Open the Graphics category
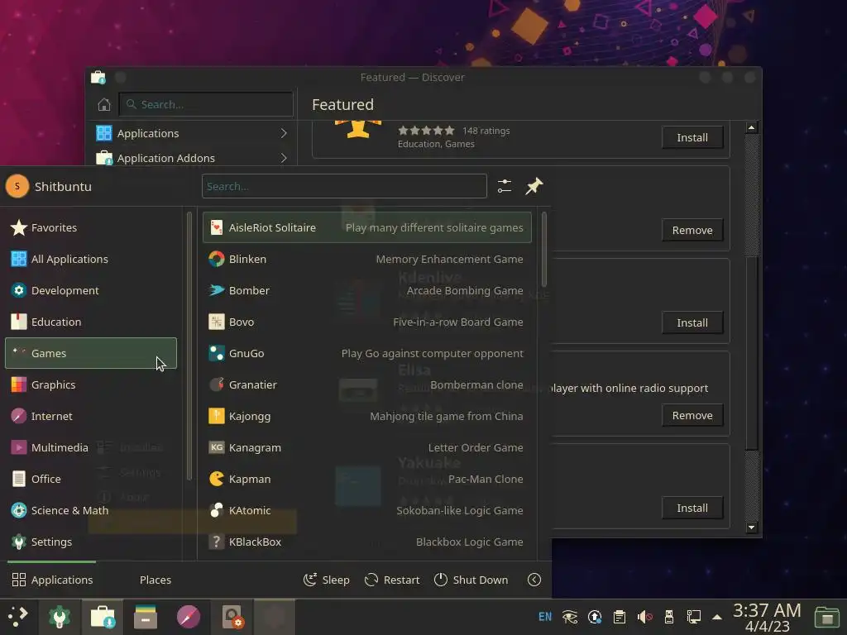Viewport: 847px width, 635px height. (91, 384)
